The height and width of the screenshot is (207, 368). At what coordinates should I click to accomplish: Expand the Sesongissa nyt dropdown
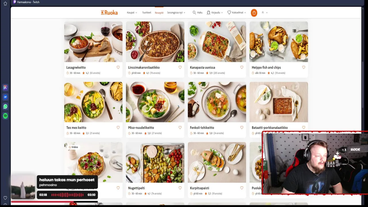point(176,13)
